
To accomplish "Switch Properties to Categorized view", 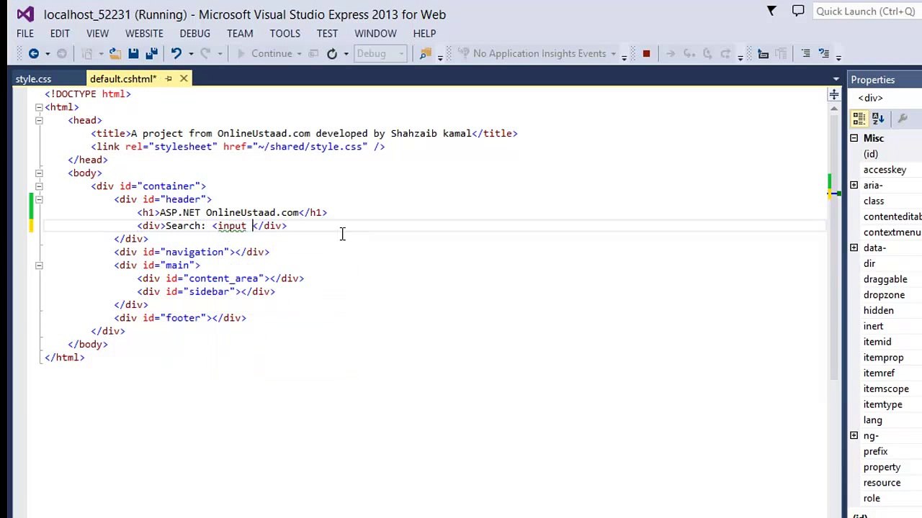I will tap(859, 119).
